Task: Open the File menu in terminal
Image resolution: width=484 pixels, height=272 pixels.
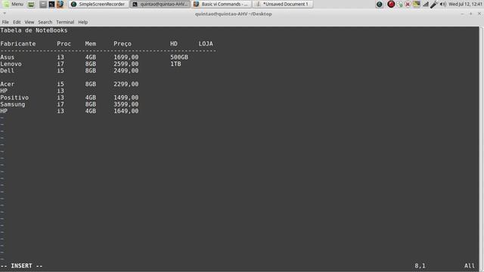Action: 5,22
